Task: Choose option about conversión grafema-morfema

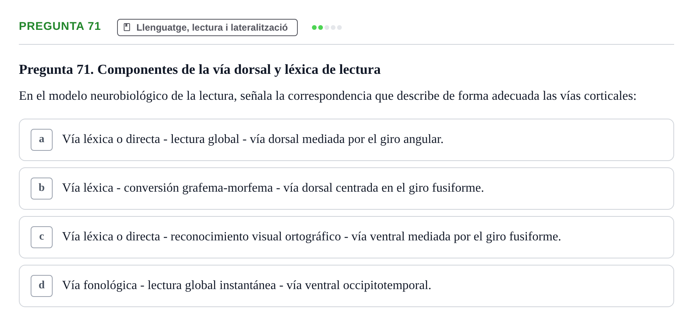Action: point(346,189)
